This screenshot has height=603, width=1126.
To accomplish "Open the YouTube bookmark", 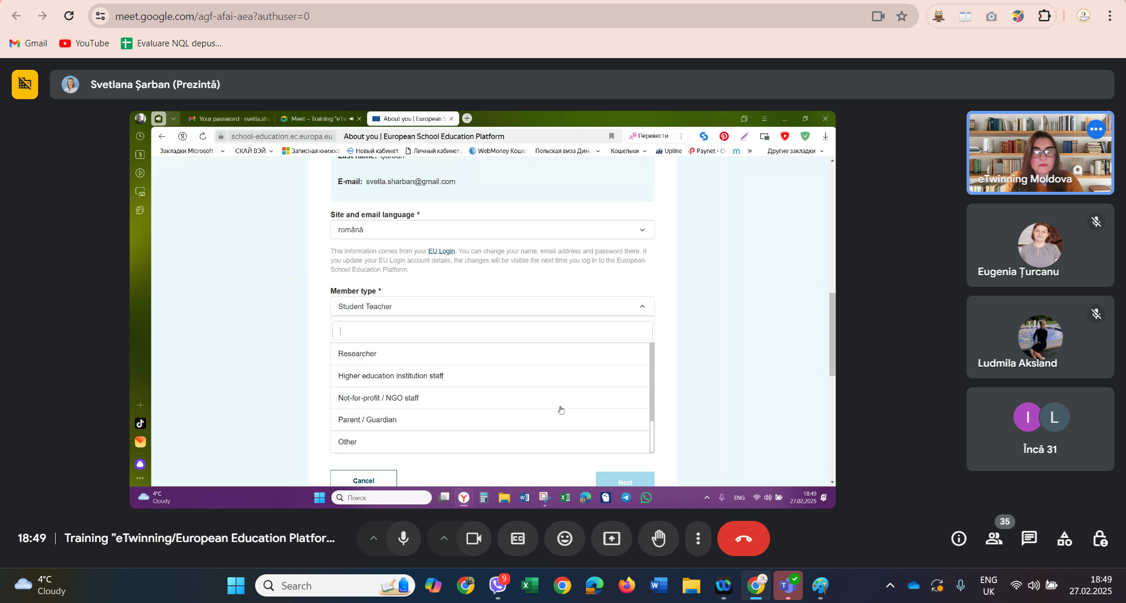I will [x=84, y=43].
